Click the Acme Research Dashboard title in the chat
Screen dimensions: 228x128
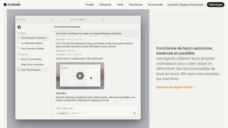(x=67, y=27)
